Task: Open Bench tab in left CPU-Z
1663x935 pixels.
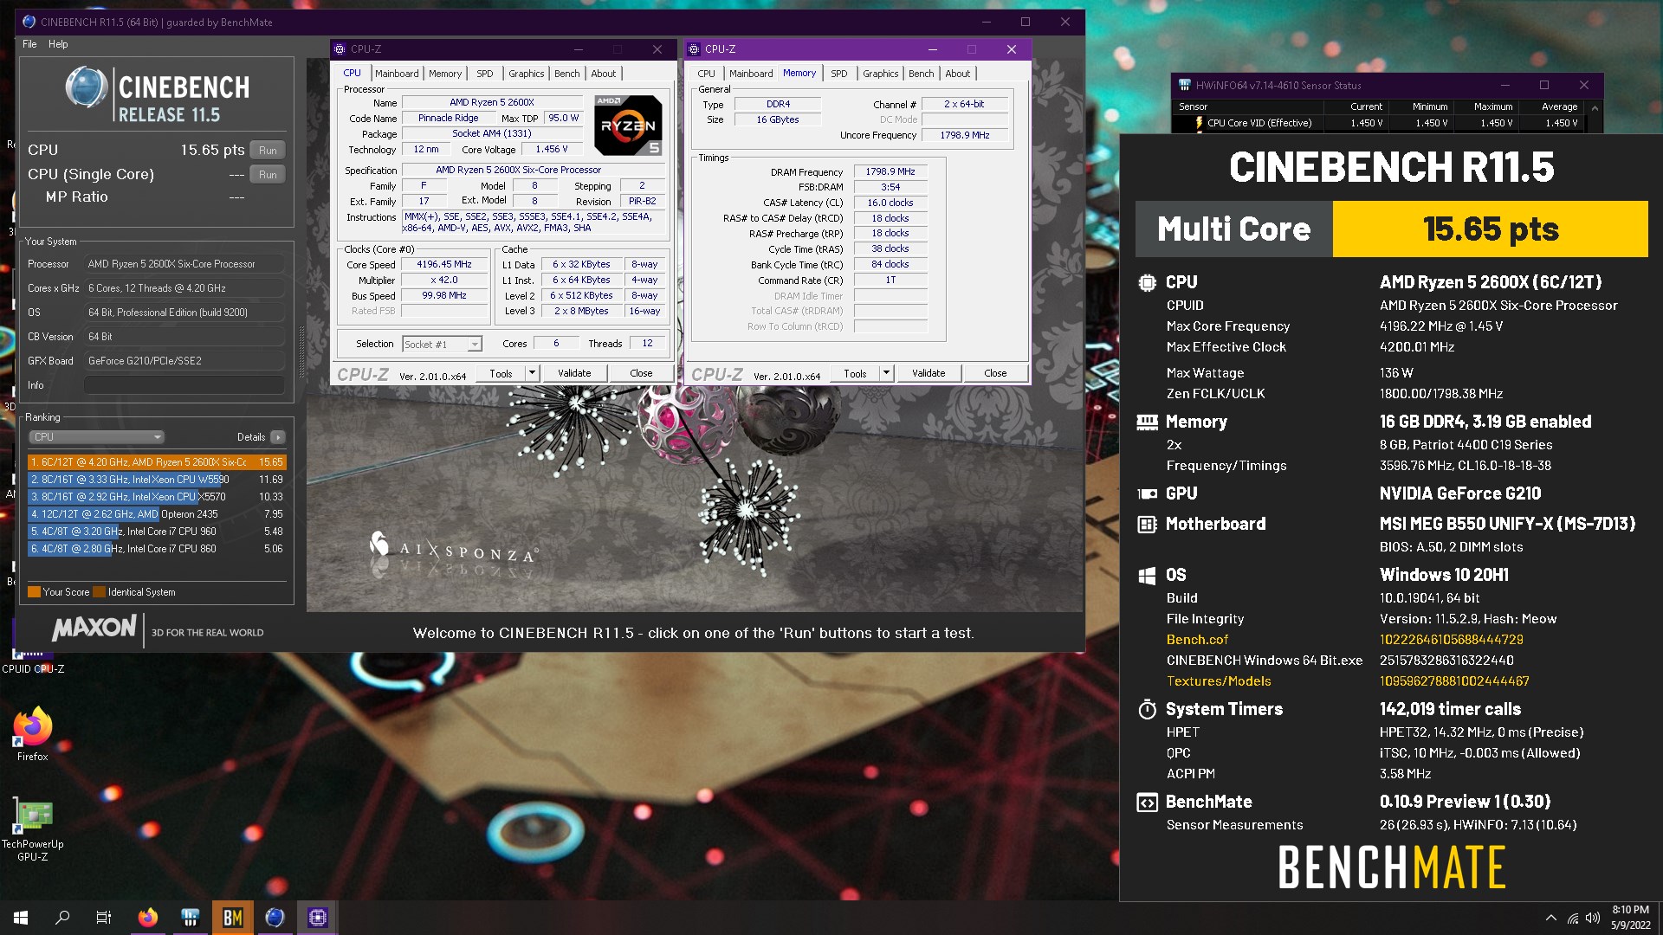Action: click(567, 74)
